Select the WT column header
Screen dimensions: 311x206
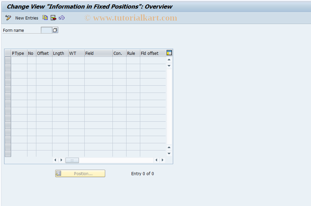click(x=76, y=53)
